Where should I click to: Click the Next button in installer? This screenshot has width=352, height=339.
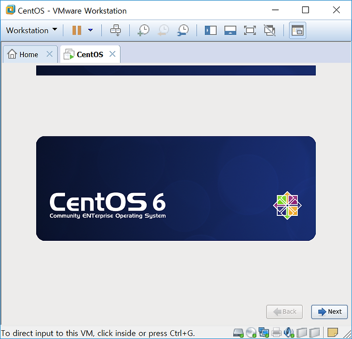pos(330,312)
